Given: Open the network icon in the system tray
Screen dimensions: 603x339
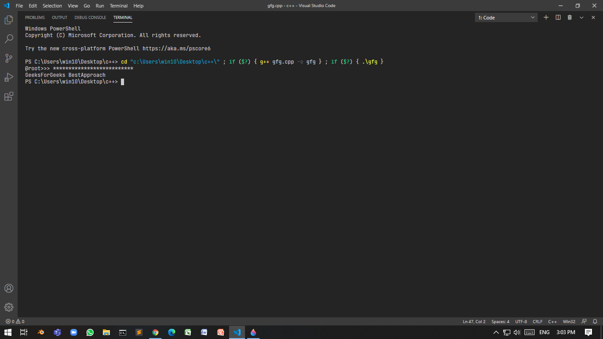Looking at the screenshot, I should coord(507,332).
